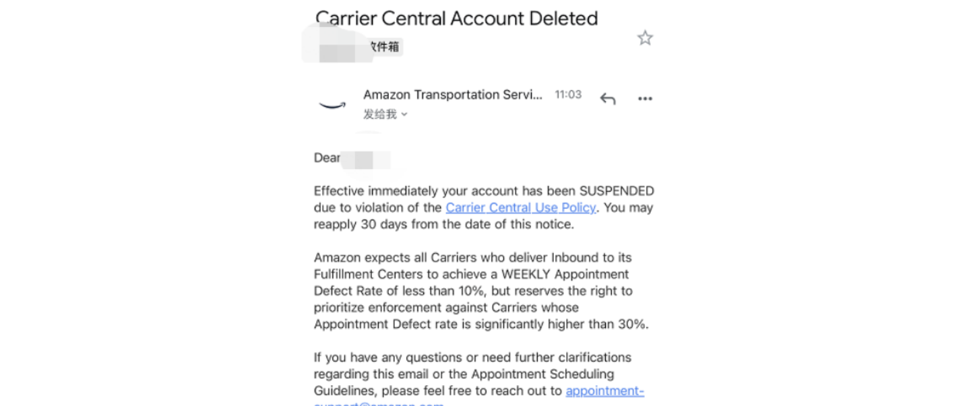The height and width of the screenshot is (406, 963).
Task: Click the word SUSPENDED in the message
Action: click(616, 191)
